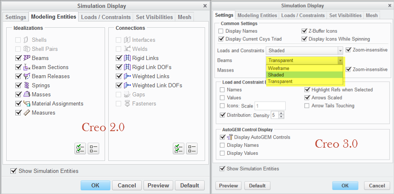
Task: Click the Density value field
Action: tap(275, 115)
